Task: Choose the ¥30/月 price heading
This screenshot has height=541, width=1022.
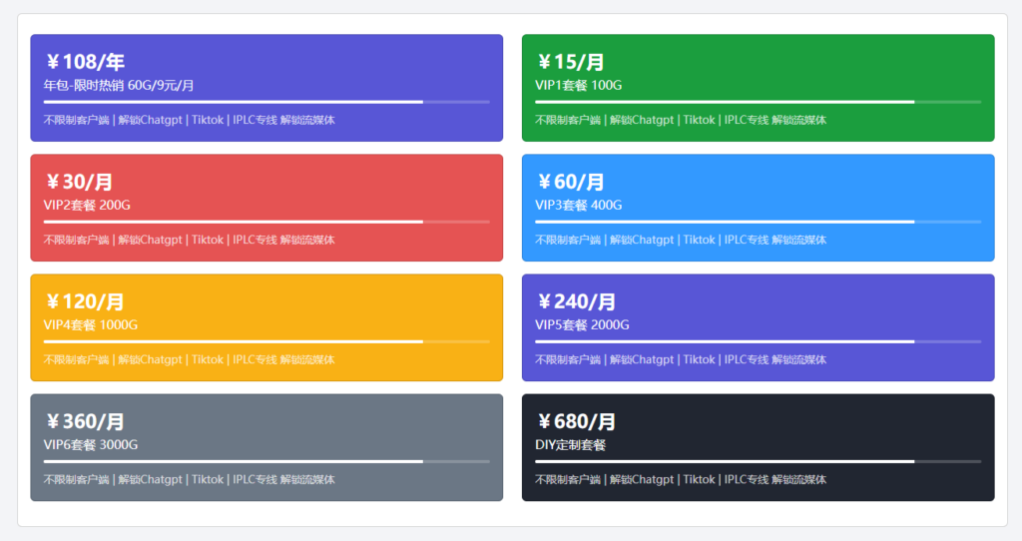Action: click(79, 182)
